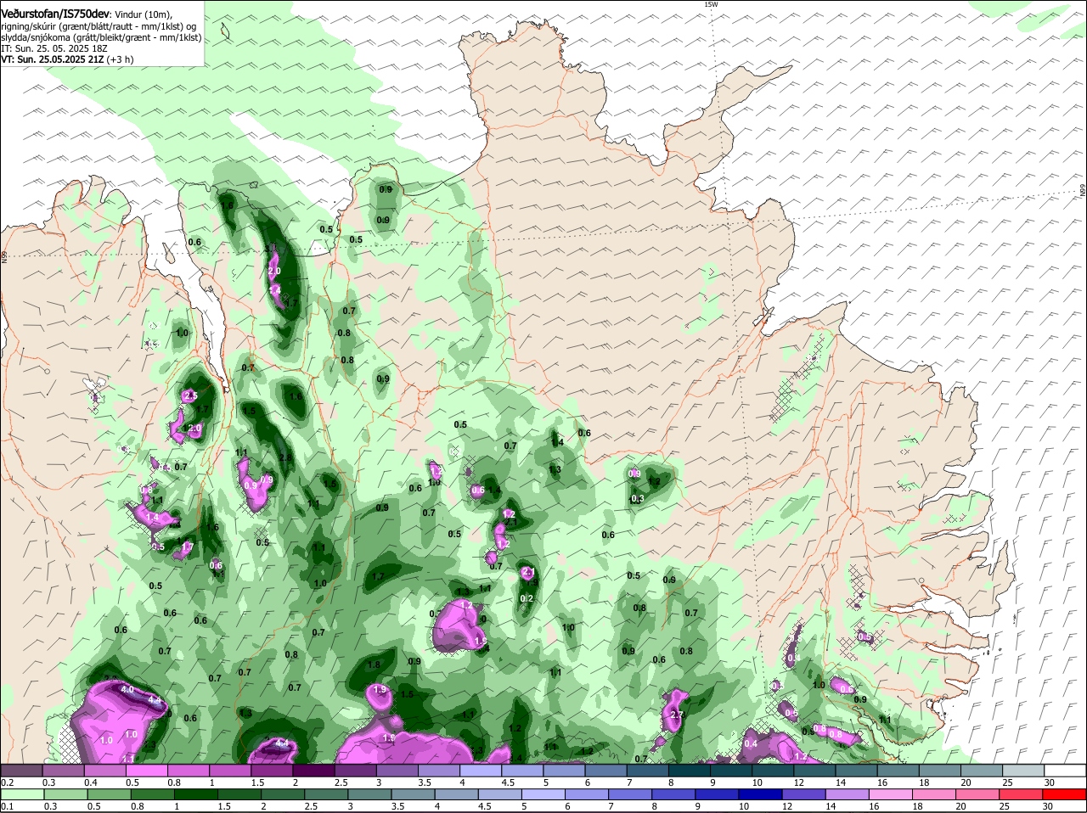Pick the dark blue rain swatch between 10 and 12
This screenshot has height=813, width=1087.
[758, 795]
